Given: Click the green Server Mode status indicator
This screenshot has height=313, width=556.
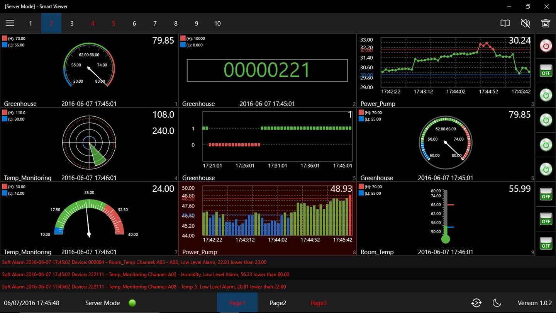Looking at the screenshot, I should 132,303.
